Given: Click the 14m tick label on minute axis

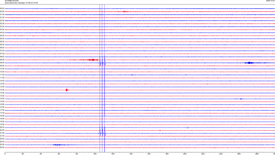Looking at the screenshot, I should point(131,154).
